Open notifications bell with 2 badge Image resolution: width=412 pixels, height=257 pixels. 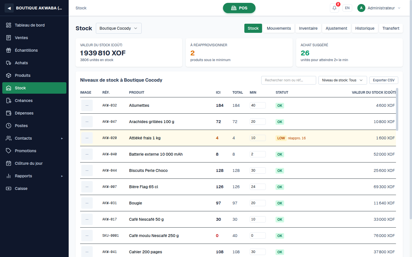coord(334,8)
